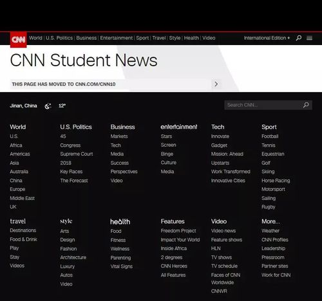Go to Travel in top navigation bar

click(159, 38)
